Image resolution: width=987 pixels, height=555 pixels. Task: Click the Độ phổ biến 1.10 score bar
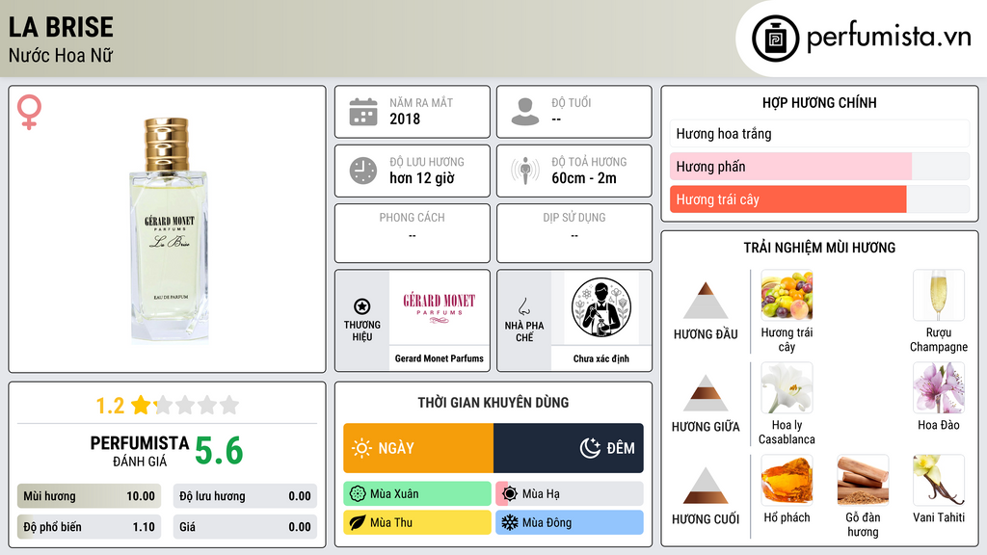(x=89, y=527)
